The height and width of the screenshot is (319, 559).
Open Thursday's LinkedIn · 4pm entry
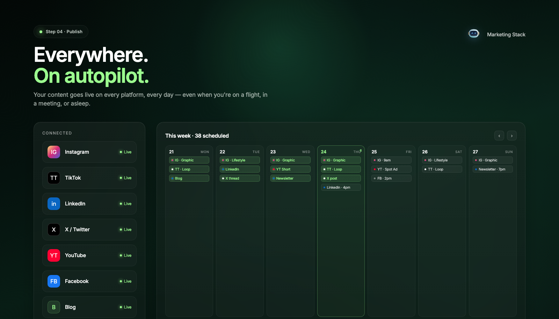tap(341, 187)
